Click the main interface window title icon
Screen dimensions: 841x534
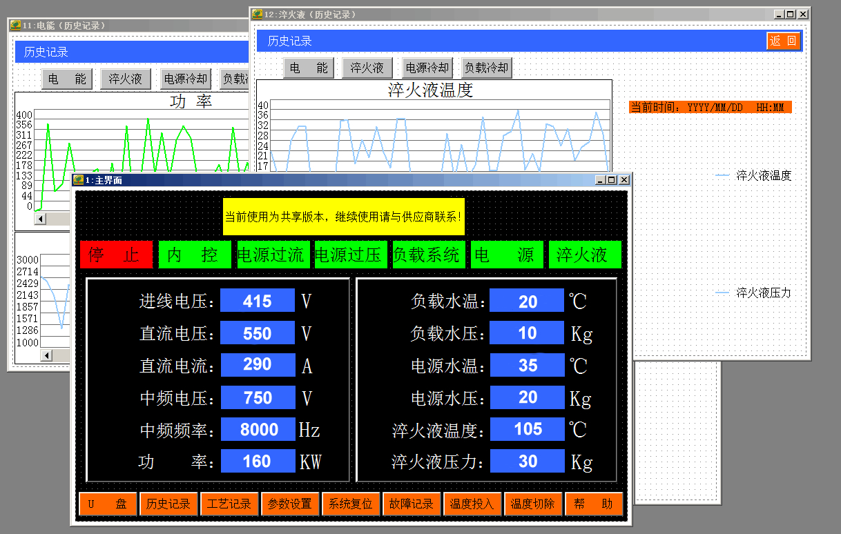tap(78, 180)
